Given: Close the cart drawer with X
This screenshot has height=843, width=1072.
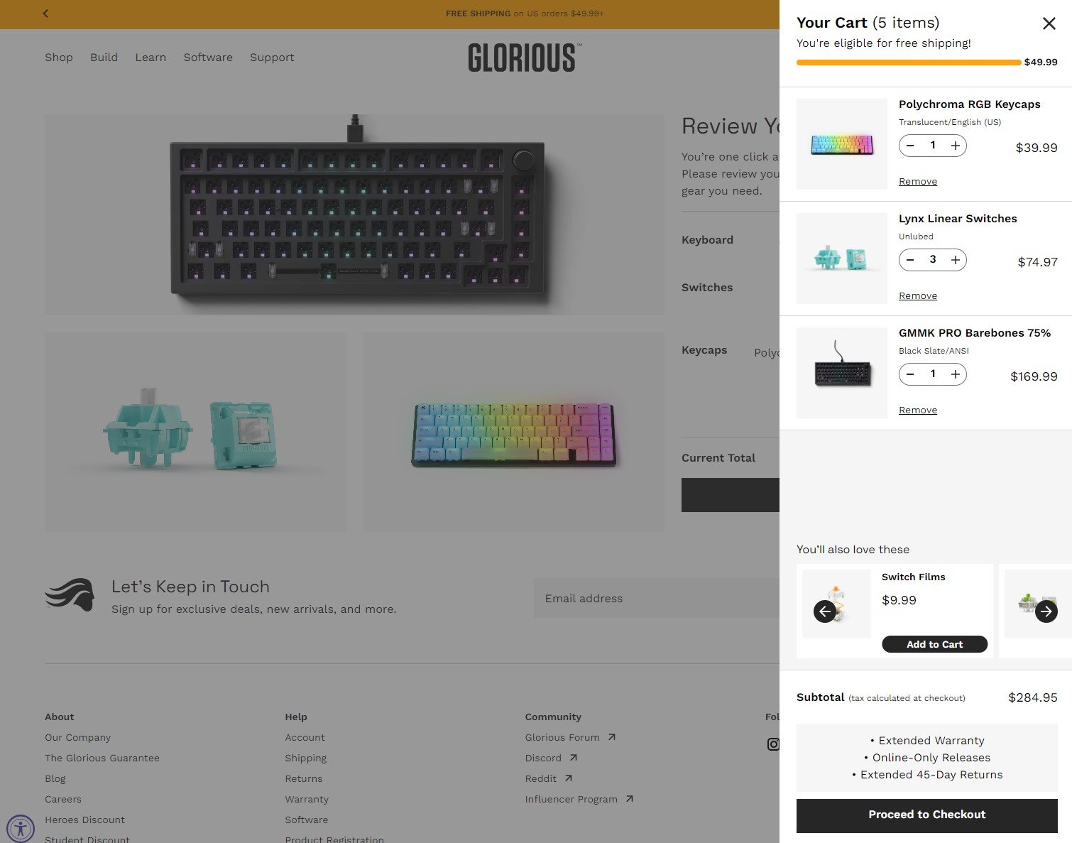Looking at the screenshot, I should (1049, 23).
